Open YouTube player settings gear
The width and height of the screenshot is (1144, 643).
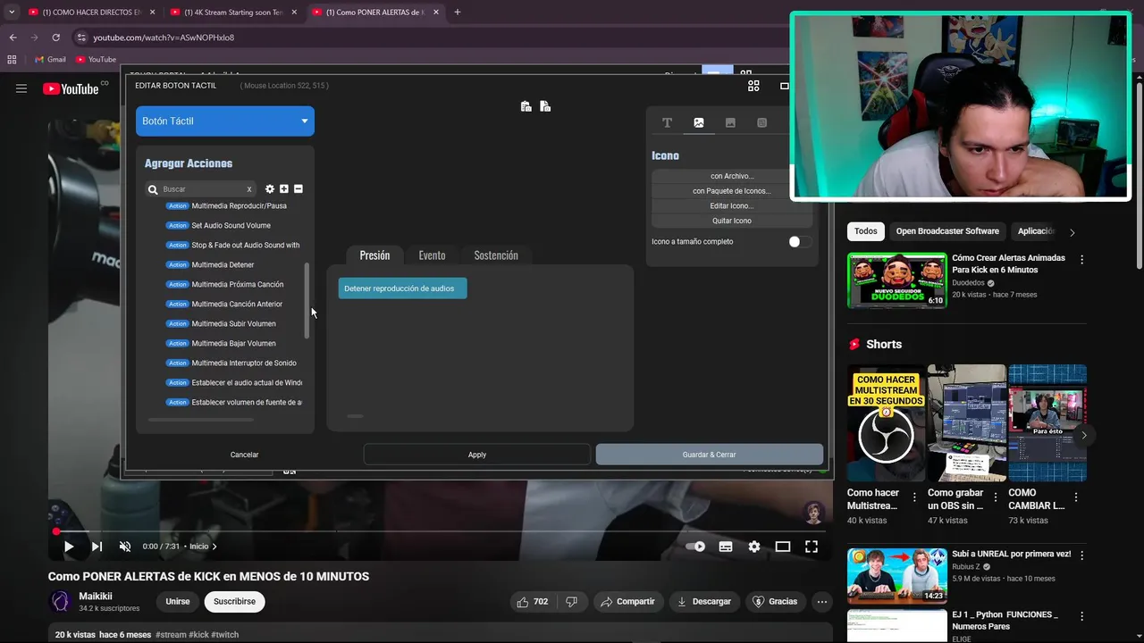tap(754, 547)
